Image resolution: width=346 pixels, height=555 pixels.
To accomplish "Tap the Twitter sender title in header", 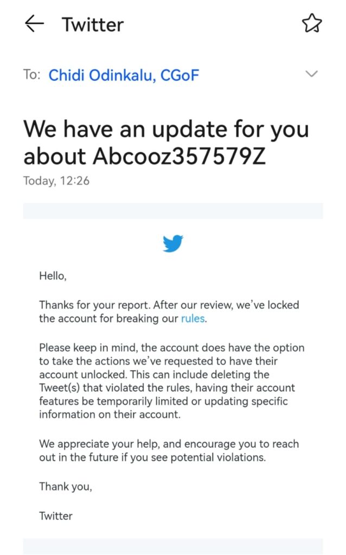I will pyautogui.click(x=92, y=24).
